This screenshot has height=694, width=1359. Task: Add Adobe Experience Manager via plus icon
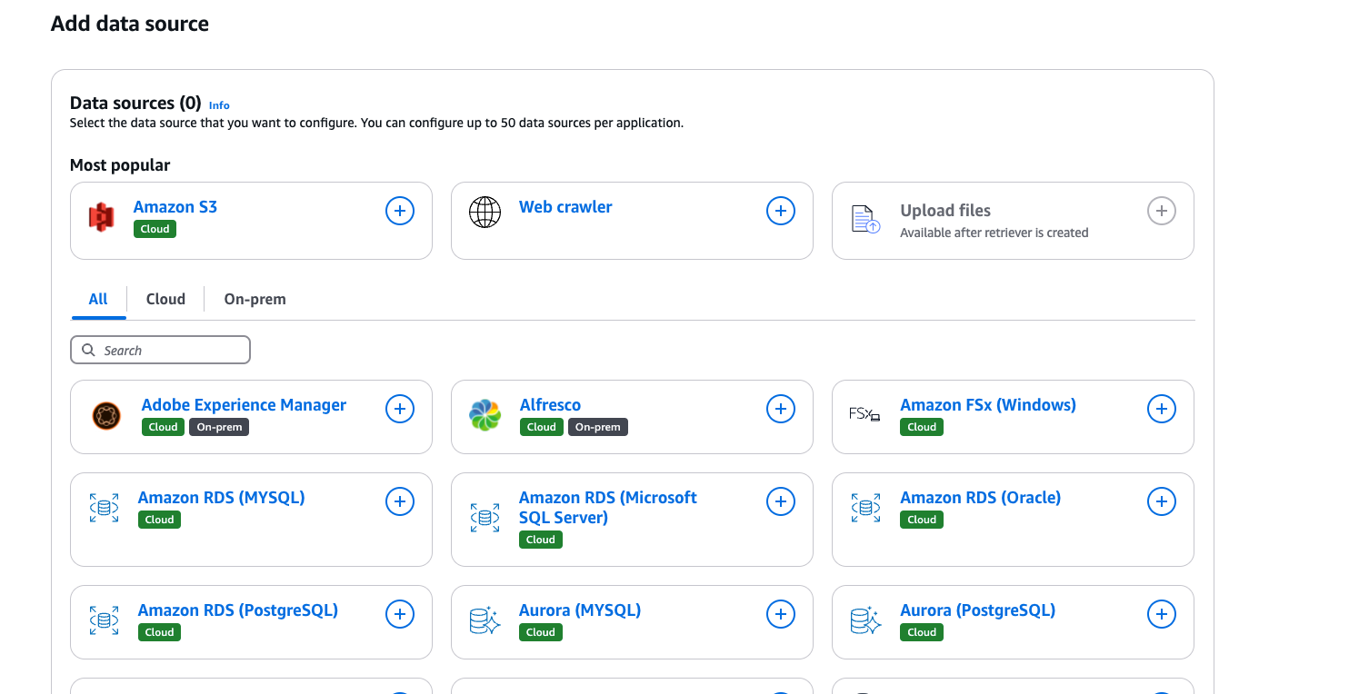point(400,409)
